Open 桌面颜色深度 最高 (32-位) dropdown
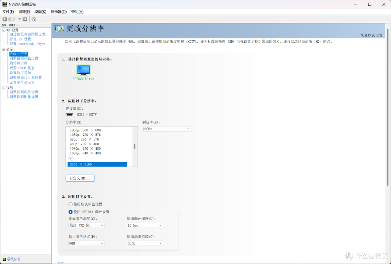This screenshot has width=391, height=264. pos(87,225)
